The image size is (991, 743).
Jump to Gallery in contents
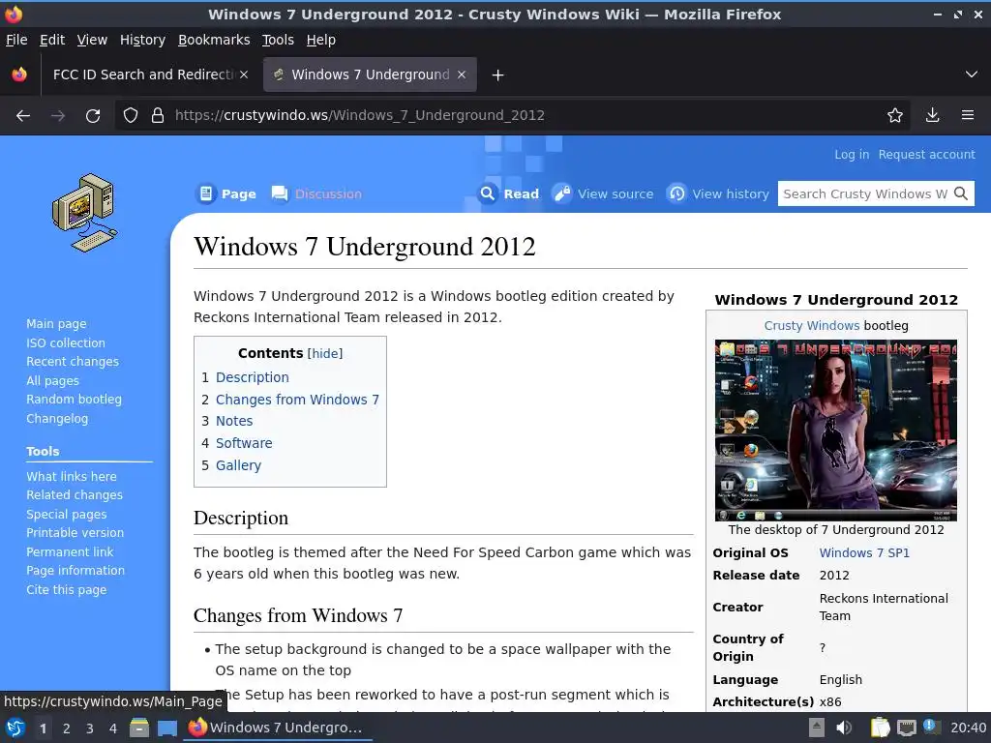pos(238,465)
